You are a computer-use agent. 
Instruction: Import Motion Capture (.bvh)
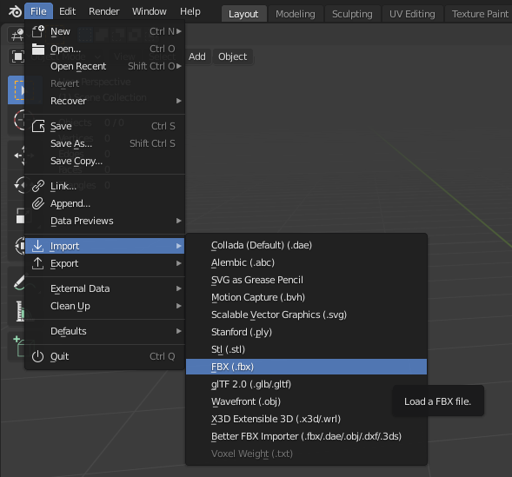click(x=306, y=297)
